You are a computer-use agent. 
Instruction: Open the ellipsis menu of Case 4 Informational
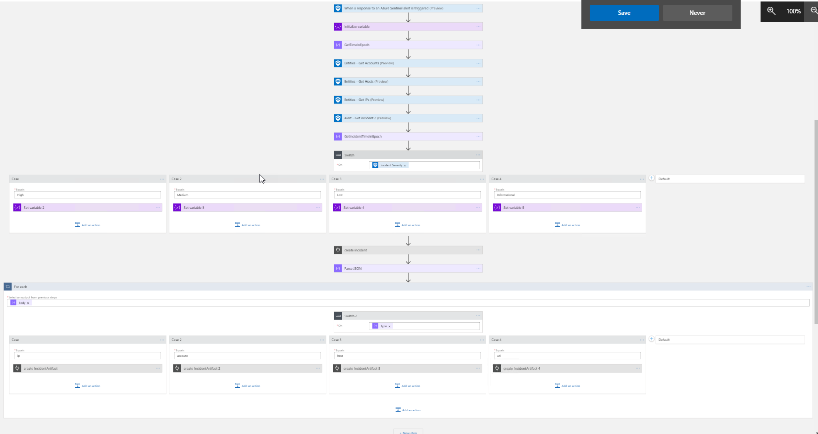642,179
